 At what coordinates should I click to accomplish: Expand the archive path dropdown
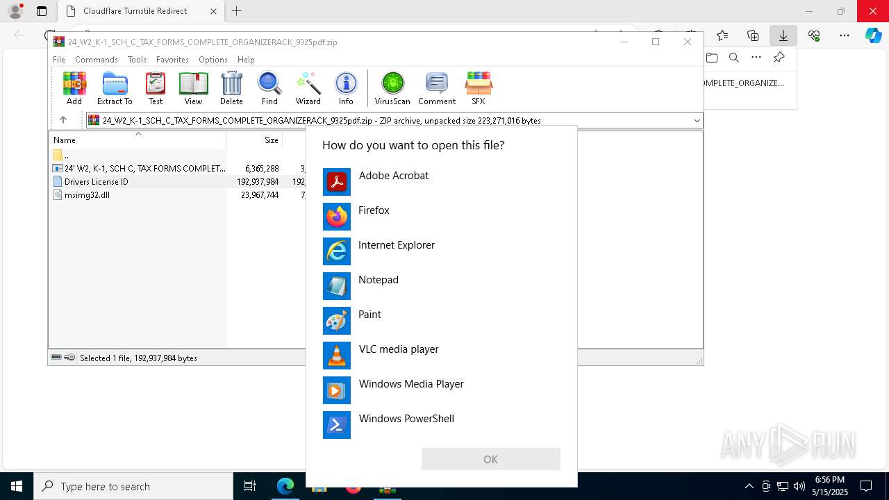click(x=697, y=120)
